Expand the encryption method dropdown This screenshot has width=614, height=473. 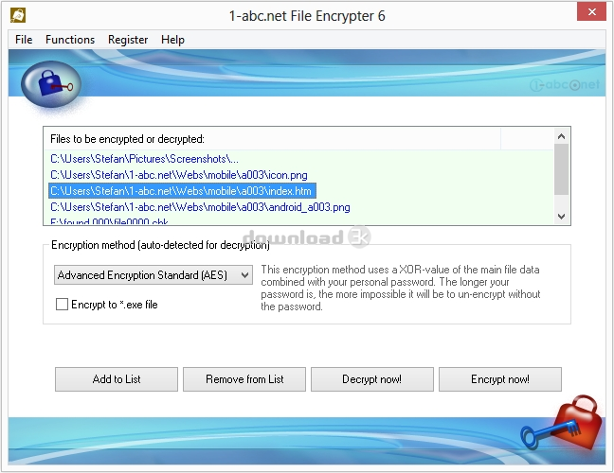[153, 274]
